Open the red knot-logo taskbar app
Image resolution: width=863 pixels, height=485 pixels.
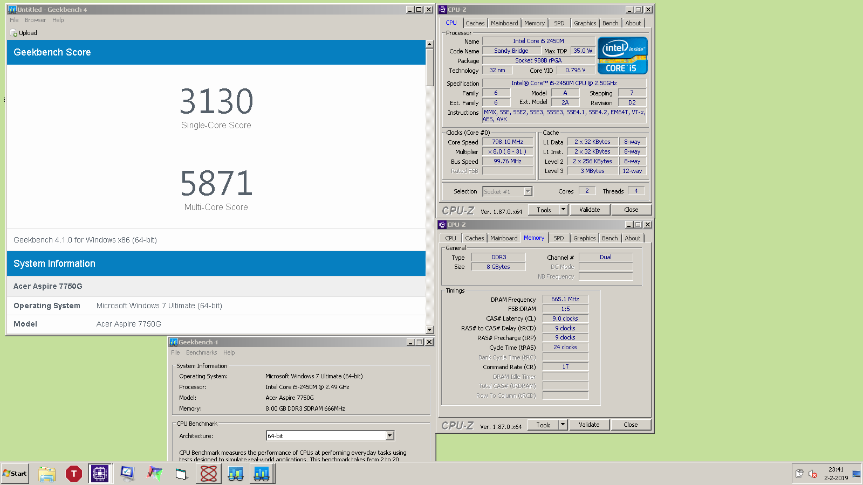[209, 474]
